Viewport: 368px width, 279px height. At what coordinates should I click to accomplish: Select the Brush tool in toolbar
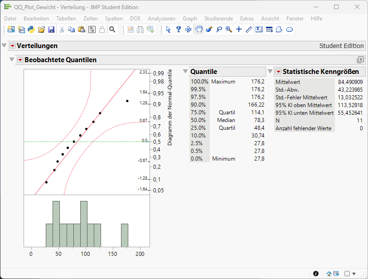pos(208,29)
